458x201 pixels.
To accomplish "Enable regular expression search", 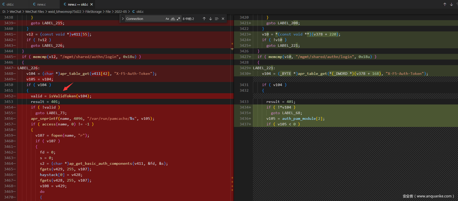I will point(178,19).
